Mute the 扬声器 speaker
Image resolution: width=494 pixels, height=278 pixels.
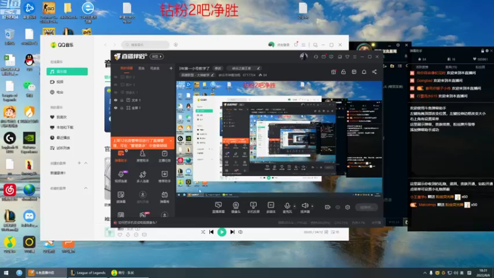click(304, 208)
